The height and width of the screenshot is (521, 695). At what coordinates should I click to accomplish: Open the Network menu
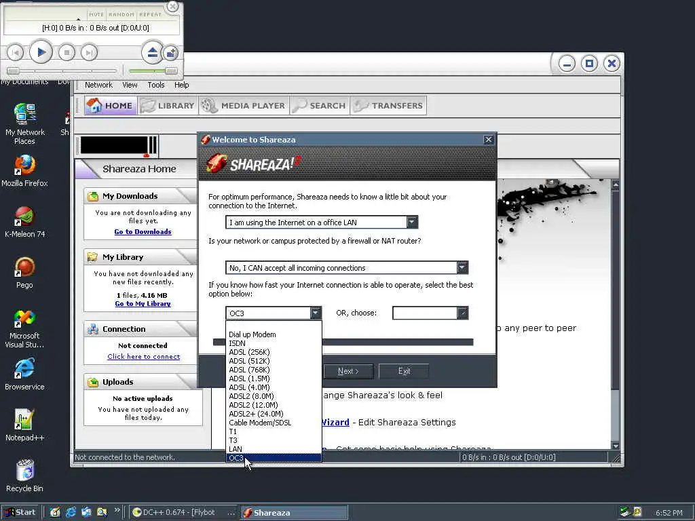[x=98, y=85]
